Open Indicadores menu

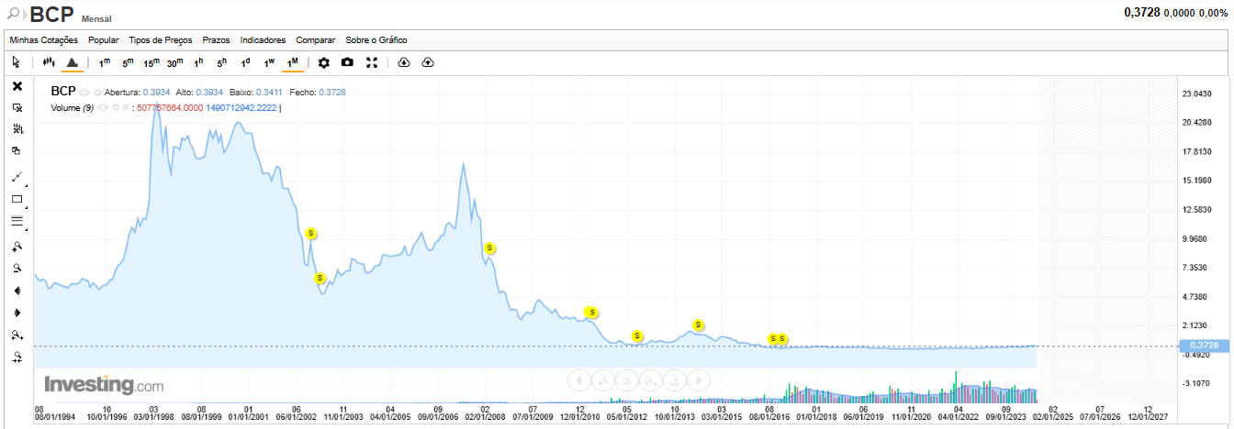263,40
